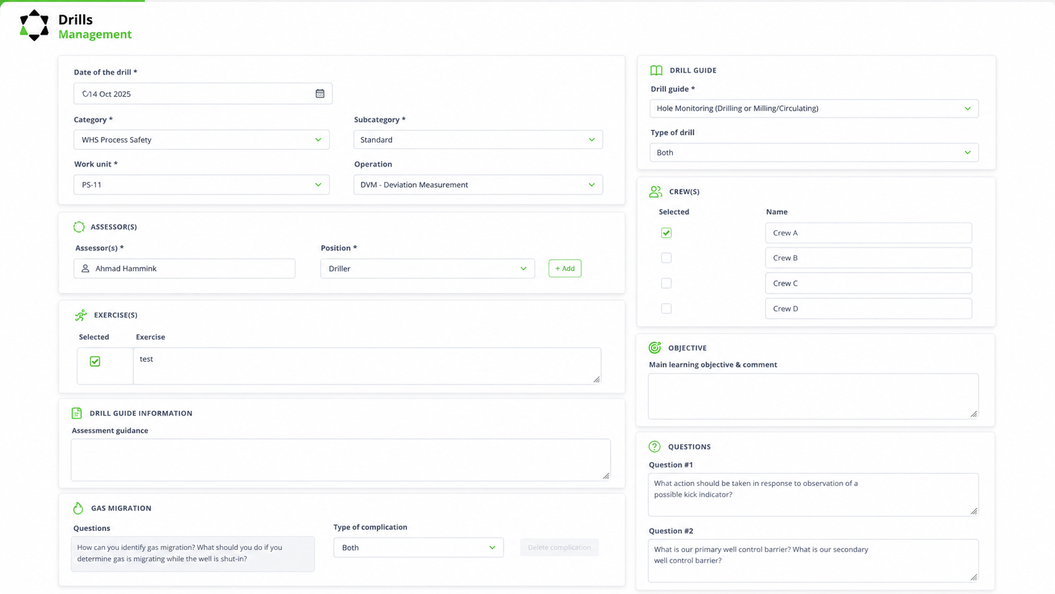
Task: Click the 'Main learning objective & comment' label
Action: pyautogui.click(x=713, y=364)
